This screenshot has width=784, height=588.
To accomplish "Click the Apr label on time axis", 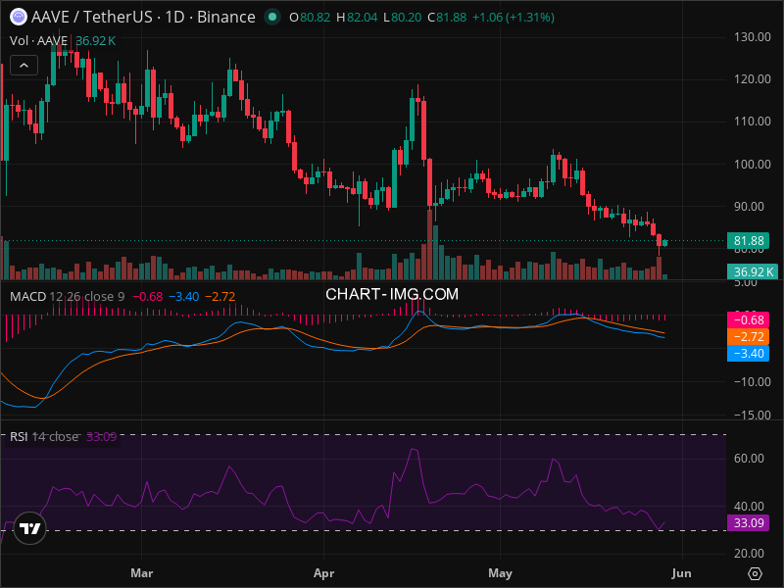I will pos(323,573).
